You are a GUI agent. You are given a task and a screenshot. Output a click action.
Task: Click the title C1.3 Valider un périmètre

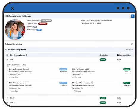pyautogui.click(x=18, y=83)
